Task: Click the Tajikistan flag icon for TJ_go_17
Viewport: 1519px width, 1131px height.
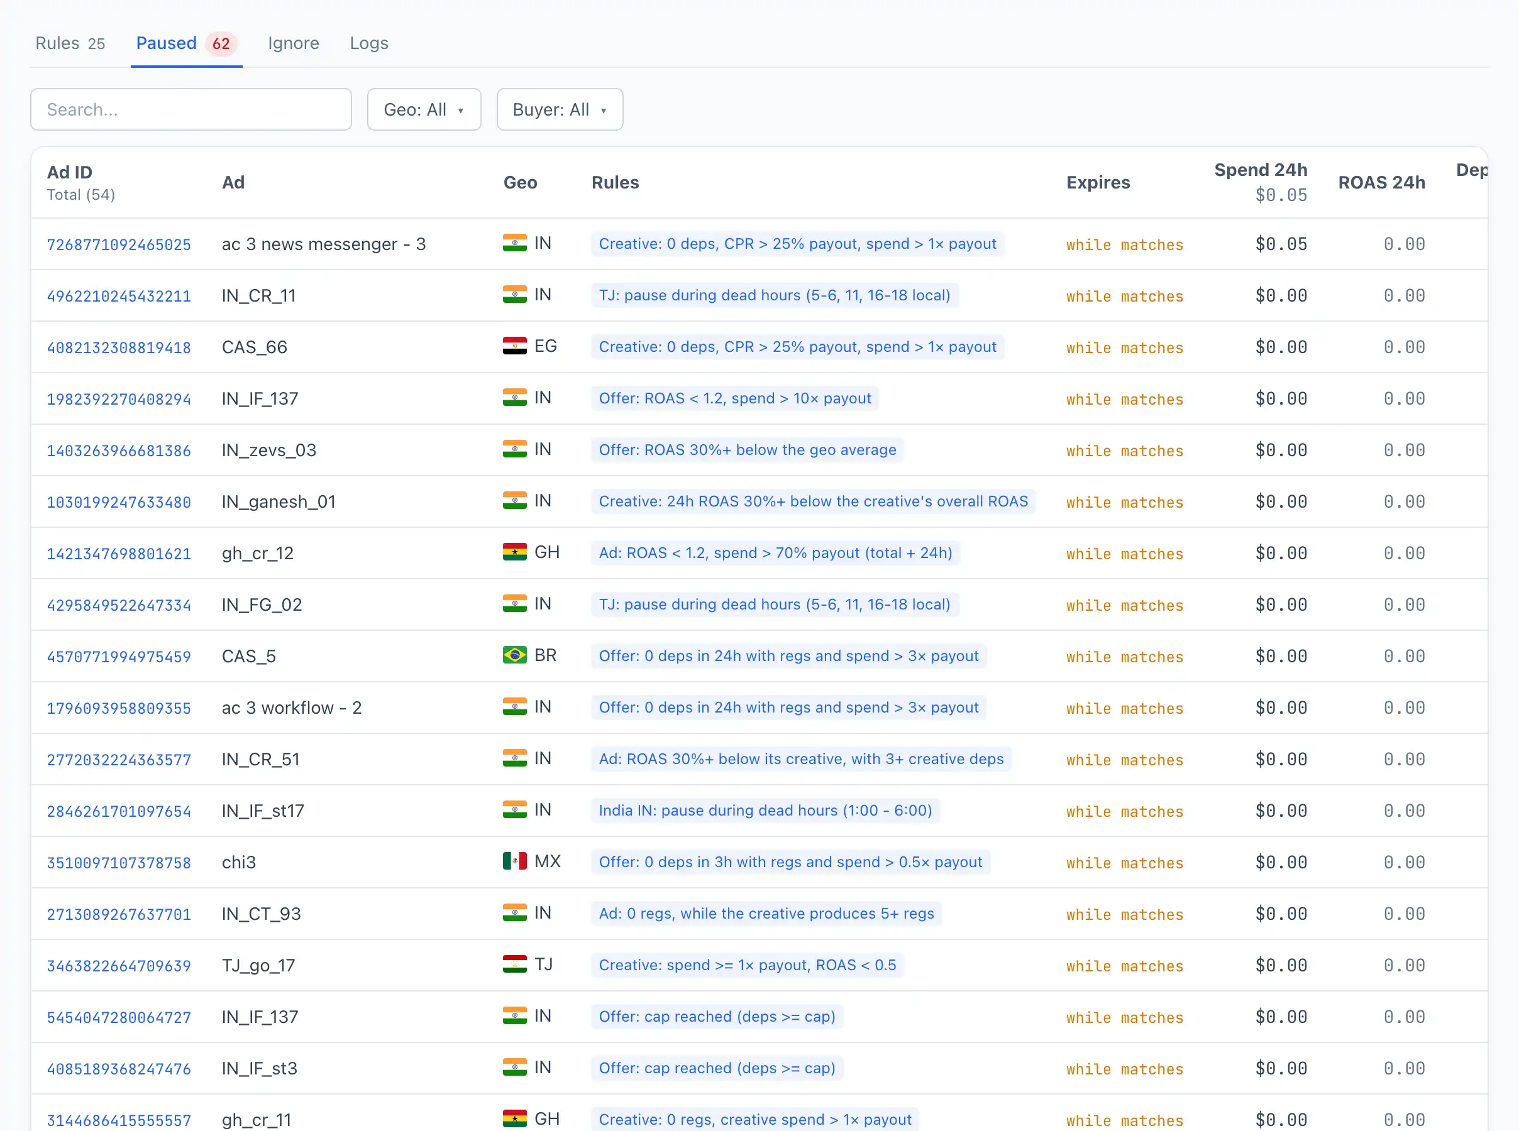Action: [x=514, y=964]
